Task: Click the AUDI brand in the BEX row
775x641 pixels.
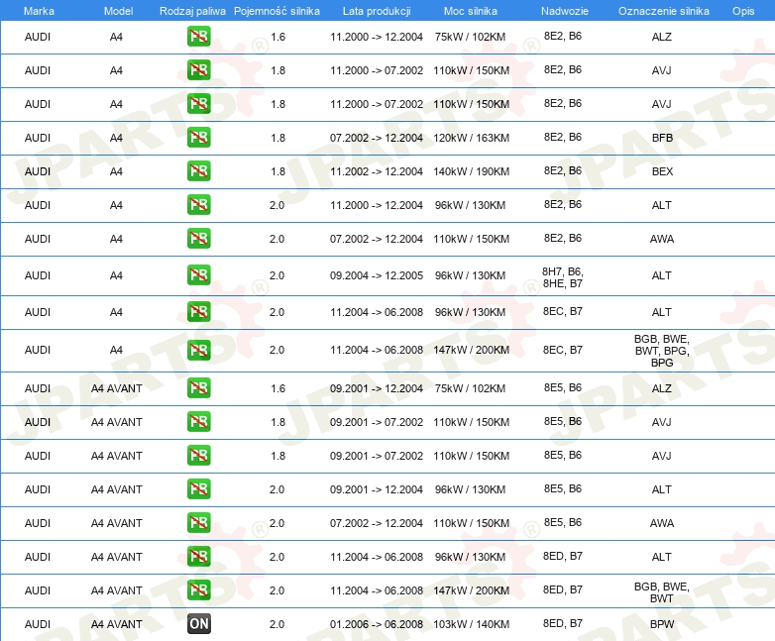Action: click(38, 171)
